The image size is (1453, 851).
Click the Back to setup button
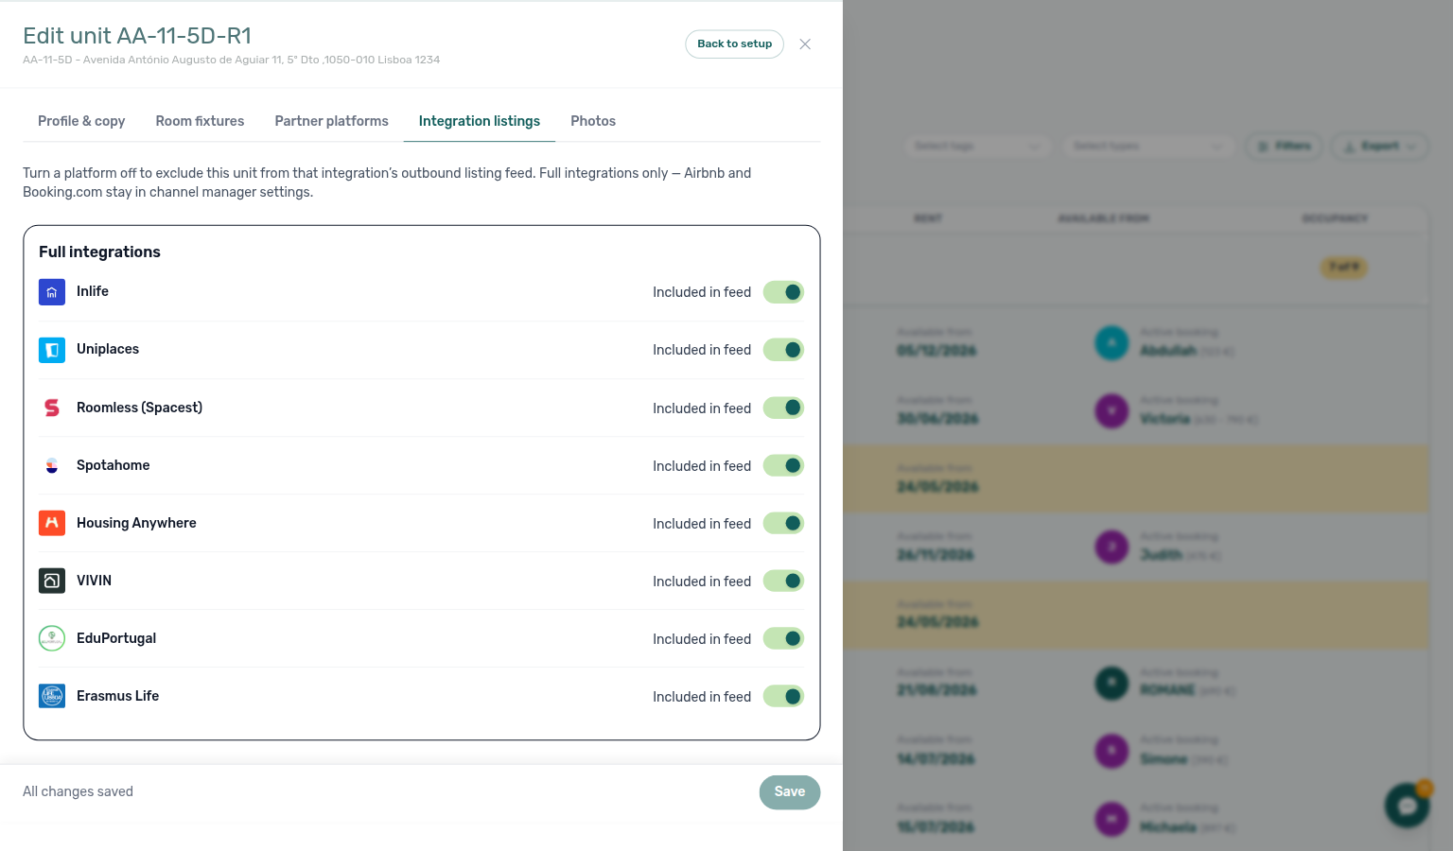click(735, 44)
